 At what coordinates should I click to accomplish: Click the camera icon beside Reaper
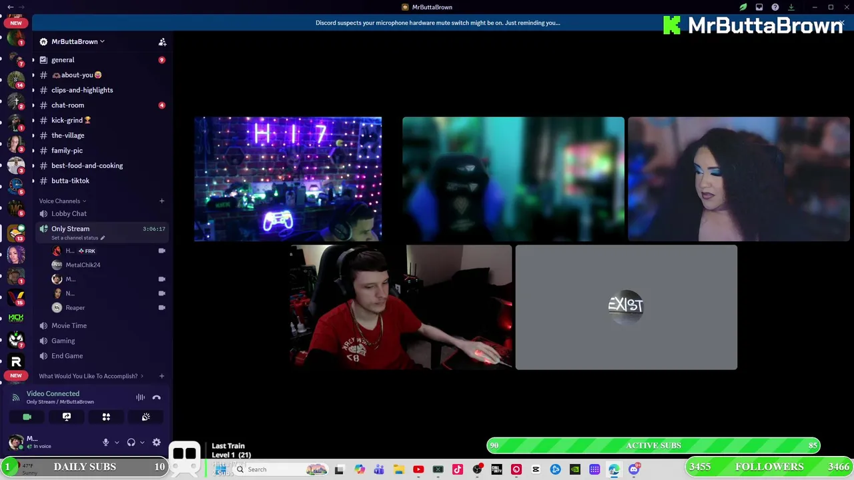[161, 307]
